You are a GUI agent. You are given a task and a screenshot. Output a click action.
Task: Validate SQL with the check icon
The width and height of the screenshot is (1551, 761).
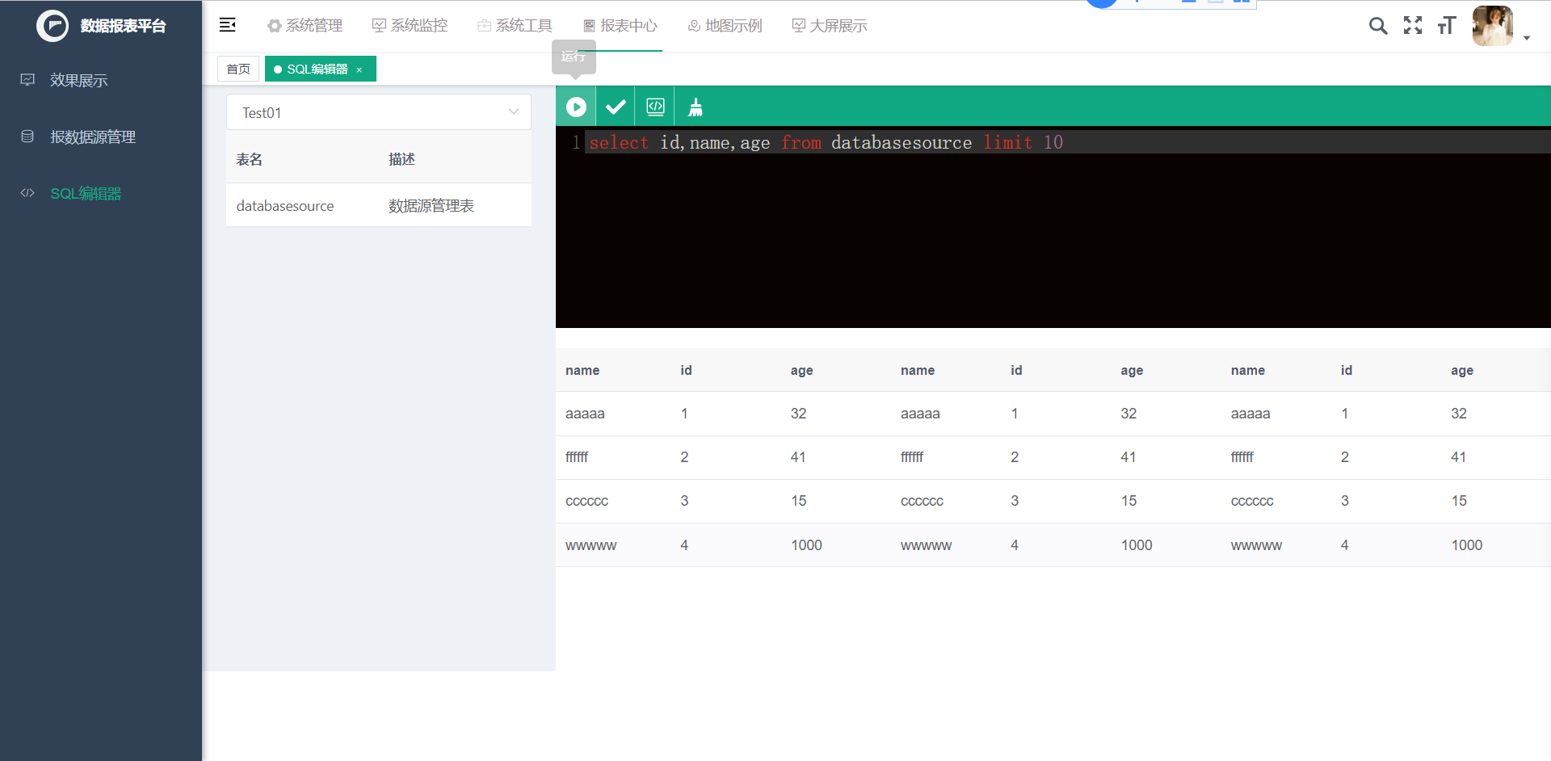616,106
